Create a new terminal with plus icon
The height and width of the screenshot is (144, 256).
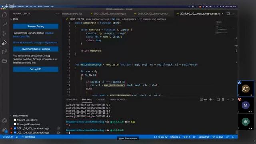210,100
